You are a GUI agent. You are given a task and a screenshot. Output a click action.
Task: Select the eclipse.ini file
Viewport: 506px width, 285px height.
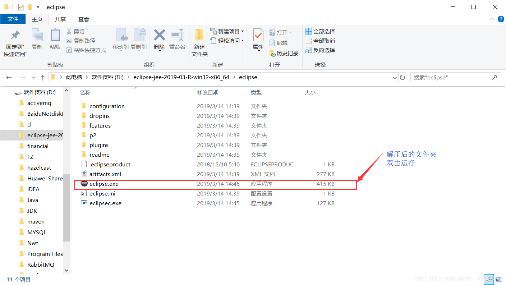[x=102, y=193]
